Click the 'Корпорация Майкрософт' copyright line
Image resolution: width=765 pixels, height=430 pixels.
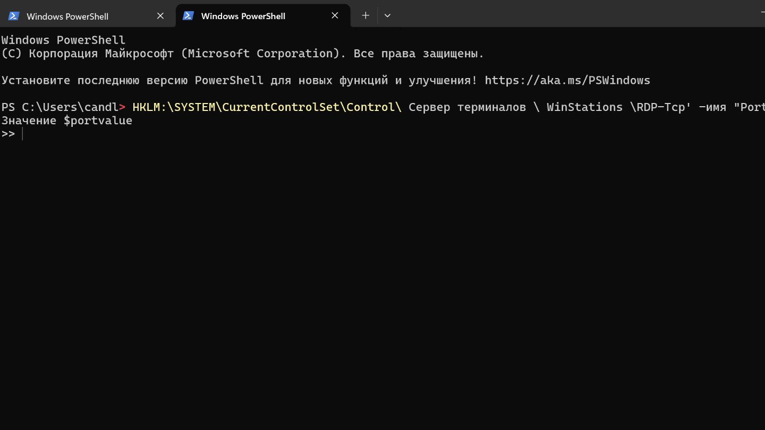(x=243, y=54)
